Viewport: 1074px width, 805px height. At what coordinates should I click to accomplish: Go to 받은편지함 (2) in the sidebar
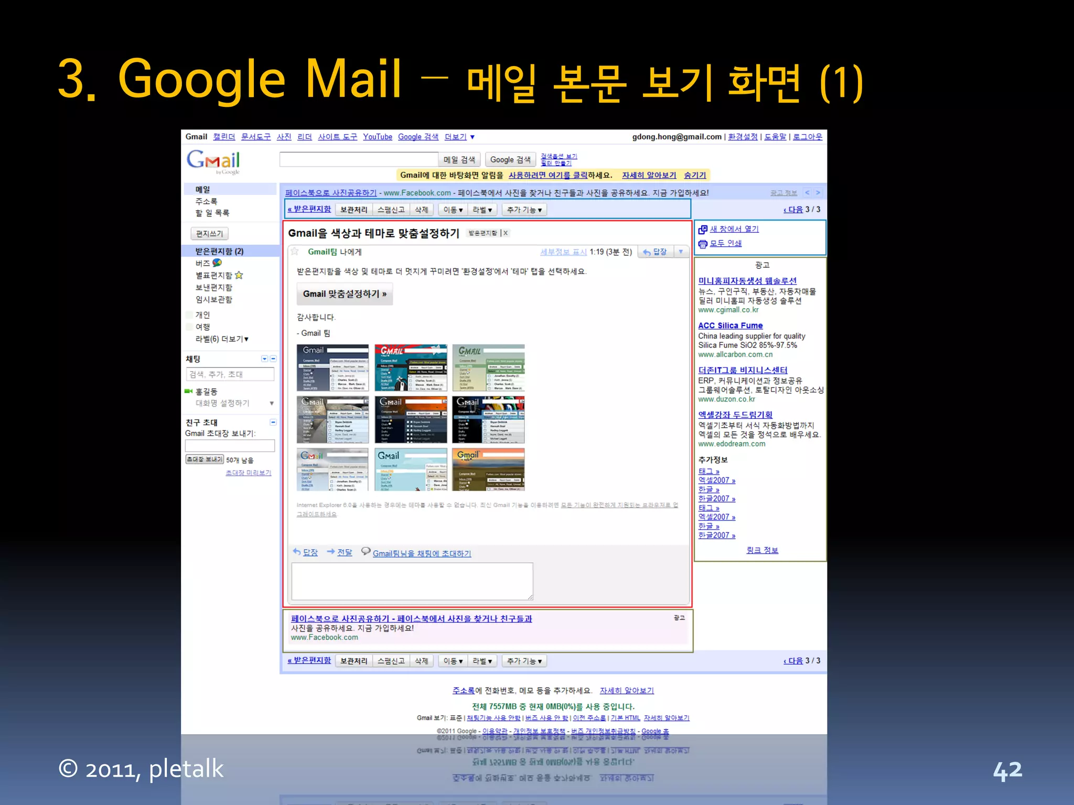coord(219,251)
